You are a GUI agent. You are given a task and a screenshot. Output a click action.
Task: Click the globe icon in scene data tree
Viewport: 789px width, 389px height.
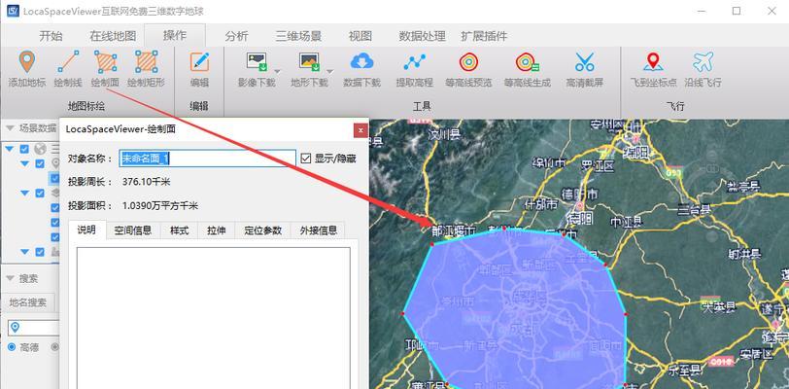pyautogui.click(x=40, y=149)
